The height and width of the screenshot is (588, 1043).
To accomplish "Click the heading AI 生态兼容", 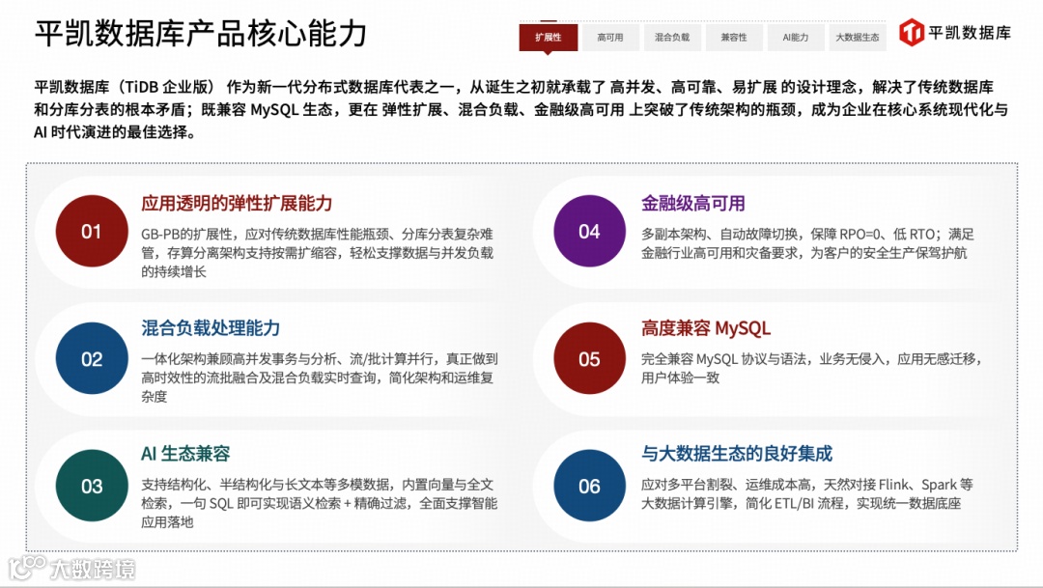I will [184, 454].
